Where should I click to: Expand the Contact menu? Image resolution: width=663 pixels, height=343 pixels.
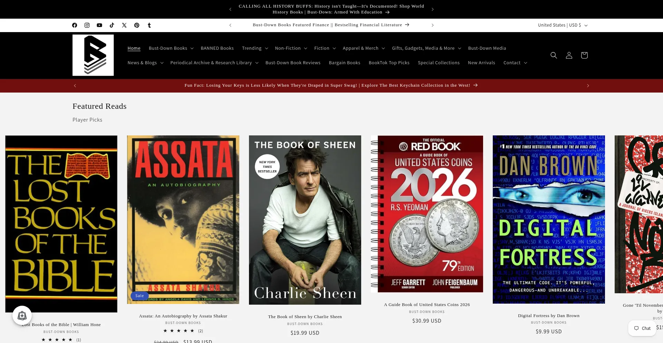(x=515, y=63)
